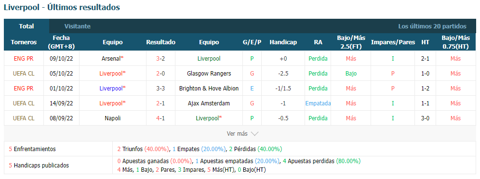Open Ajax Amsterdam team page
The image size is (480, 179).
tap(209, 103)
